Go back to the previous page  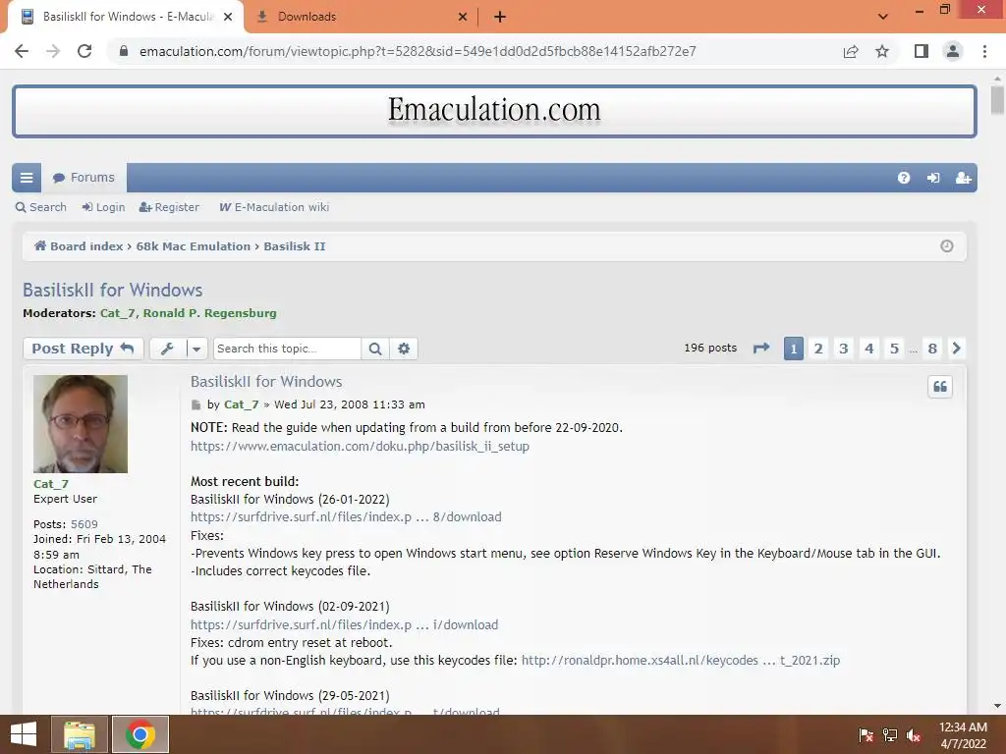pyautogui.click(x=22, y=51)
